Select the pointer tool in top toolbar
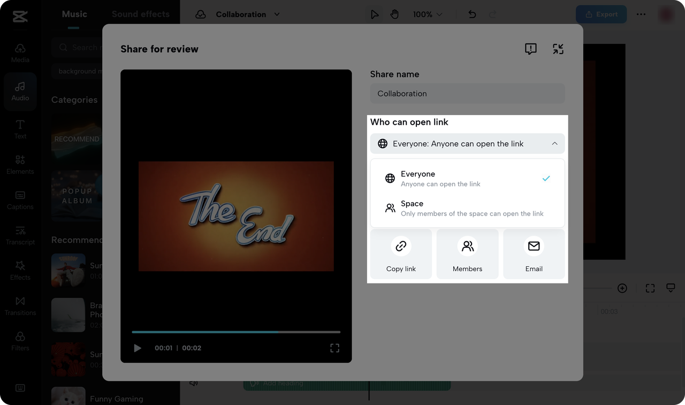 point(375,14)
